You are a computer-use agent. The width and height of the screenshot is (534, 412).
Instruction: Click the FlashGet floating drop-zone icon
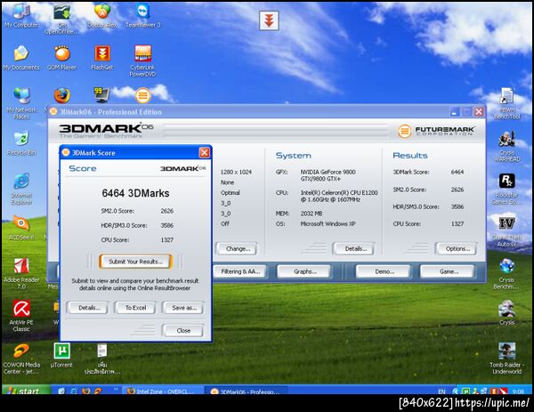tap(269, 20)
